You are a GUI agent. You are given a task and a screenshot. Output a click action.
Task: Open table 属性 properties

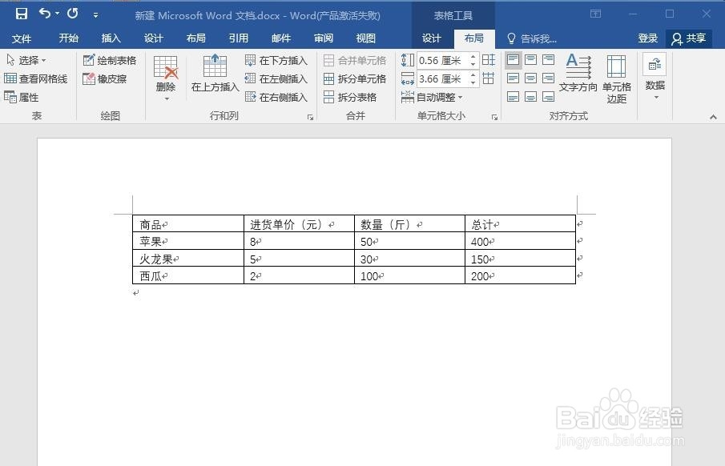(22, 97)
